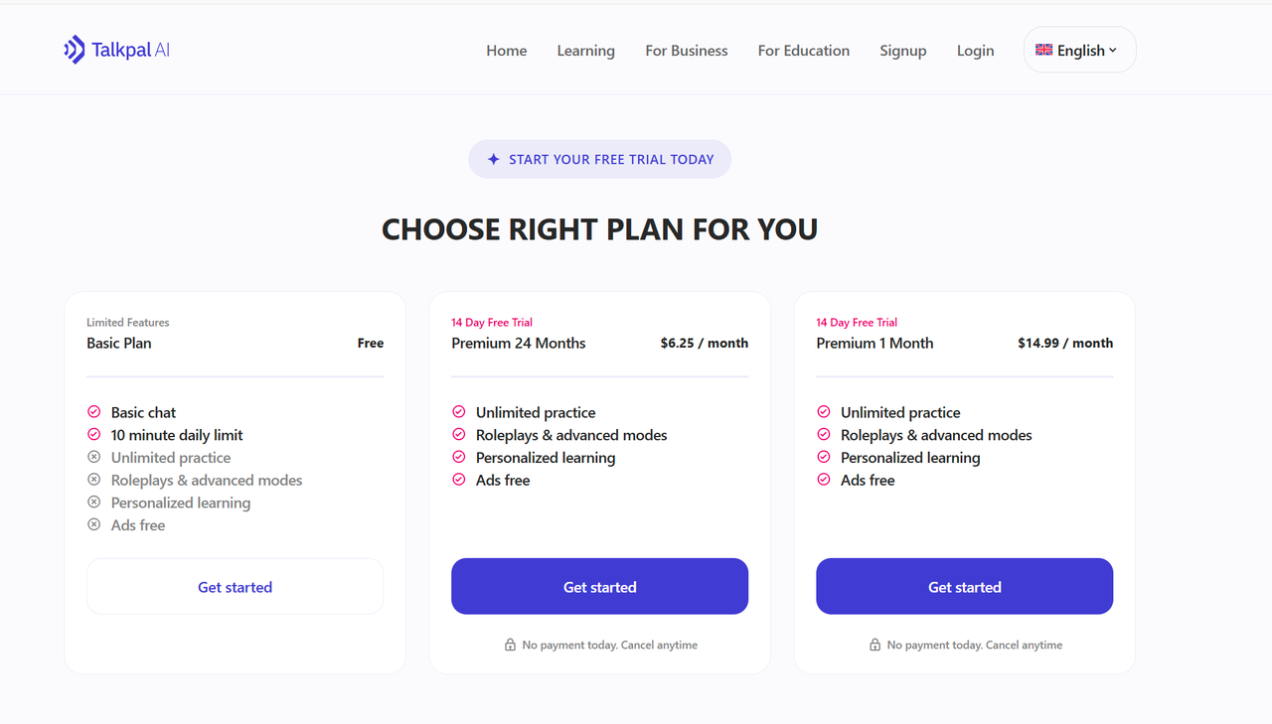Click the X icon beside Basic Plan's Personalized learning
1272x724 pixels.
(94, 503)
